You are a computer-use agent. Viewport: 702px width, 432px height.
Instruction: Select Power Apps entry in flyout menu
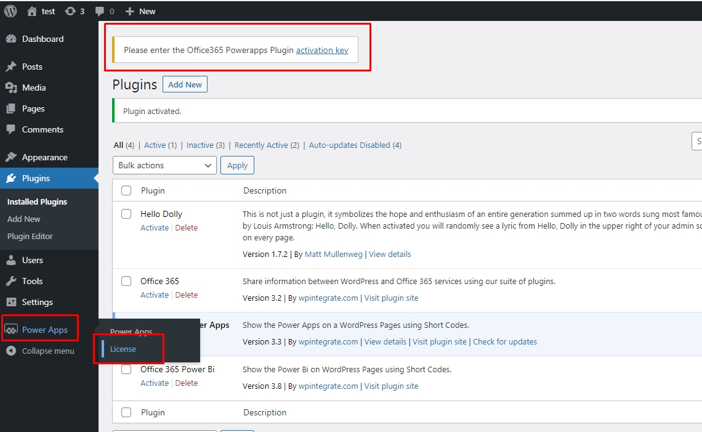(x=131, y=332)
